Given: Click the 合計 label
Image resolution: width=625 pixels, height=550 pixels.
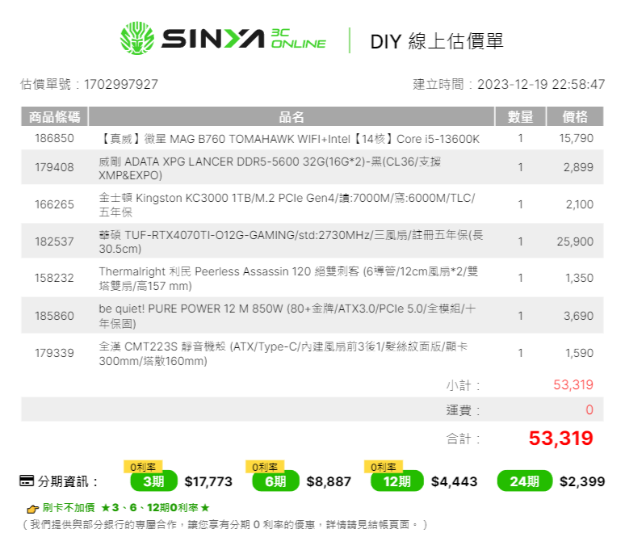Looking at the screenshot, I should [x=463, y=439].
